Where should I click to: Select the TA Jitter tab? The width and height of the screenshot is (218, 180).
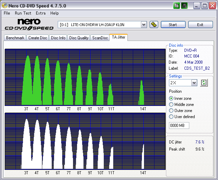[119, 37]
